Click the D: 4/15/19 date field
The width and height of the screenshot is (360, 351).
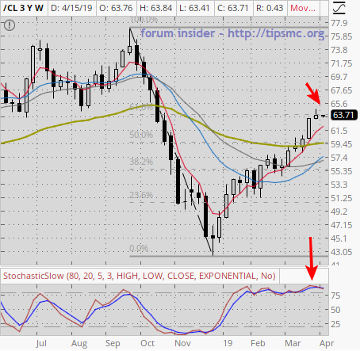pyautogui.click(x=71, y=8)
